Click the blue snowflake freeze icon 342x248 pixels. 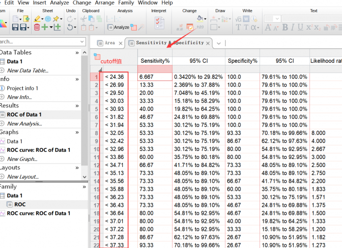coord(48,19)
